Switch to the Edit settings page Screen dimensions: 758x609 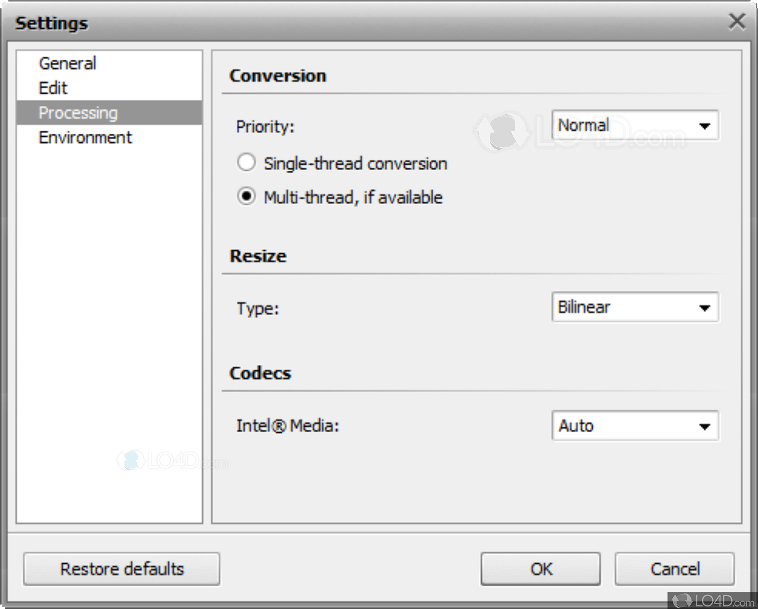click(x=53, y=88)
